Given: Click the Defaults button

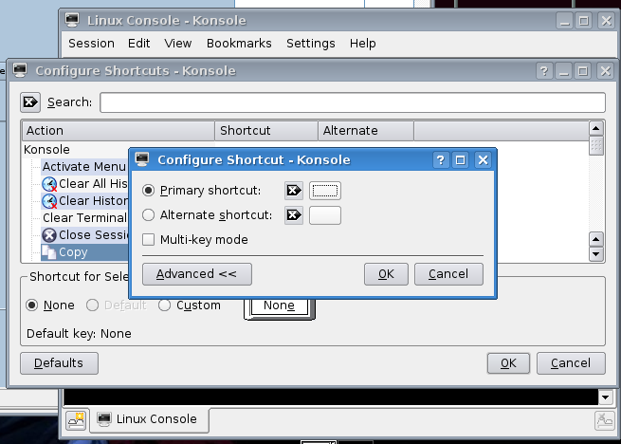Looking at the screenshot, I should (x=59, y=363).
